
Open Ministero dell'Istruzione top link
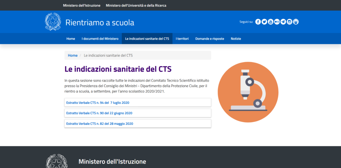(x=82, y=5)
